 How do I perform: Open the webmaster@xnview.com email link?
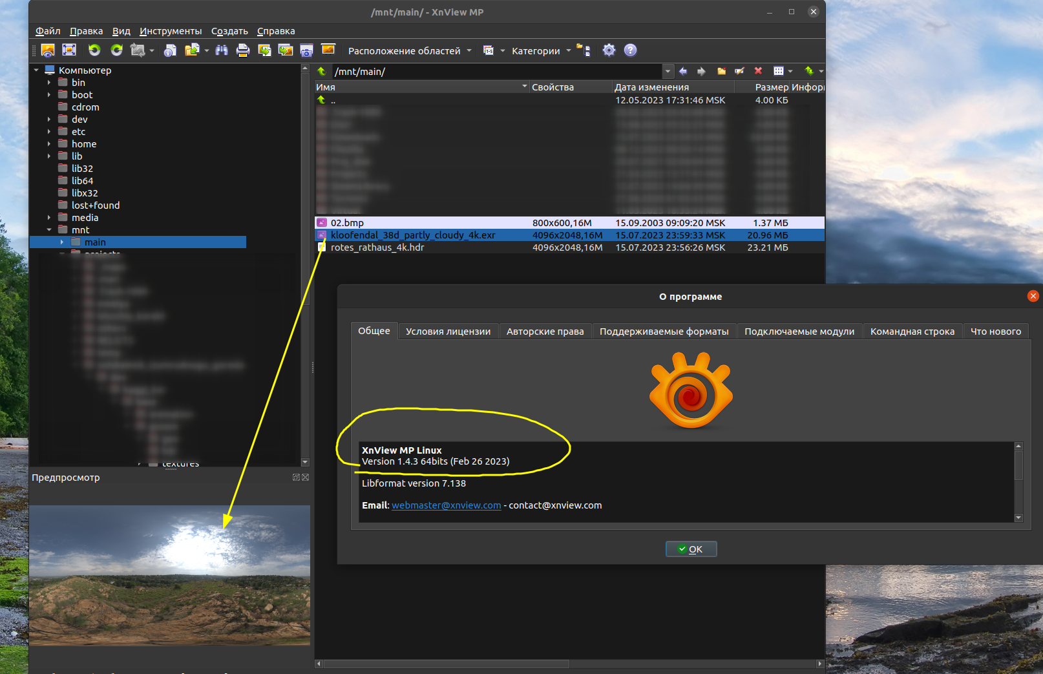(x=446, y=505)
